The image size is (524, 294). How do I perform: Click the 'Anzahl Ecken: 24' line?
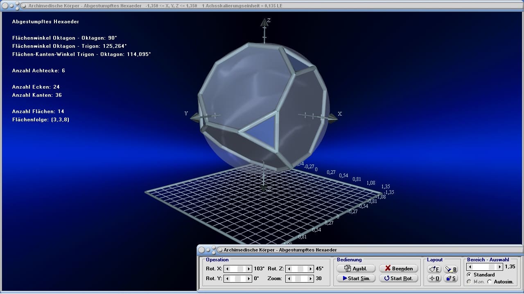click(37, 87)
